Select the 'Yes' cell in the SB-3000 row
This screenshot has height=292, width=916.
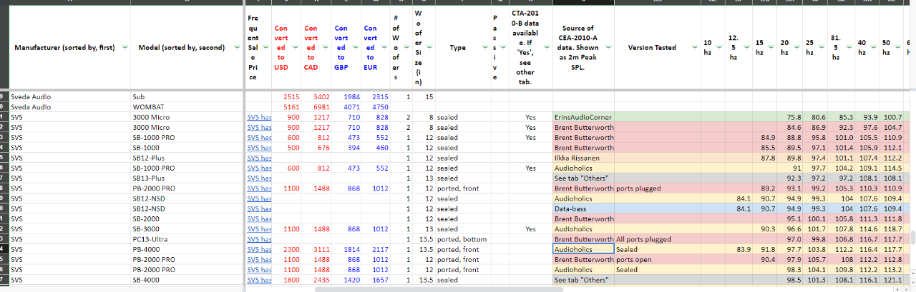click(x=530, y=228)
